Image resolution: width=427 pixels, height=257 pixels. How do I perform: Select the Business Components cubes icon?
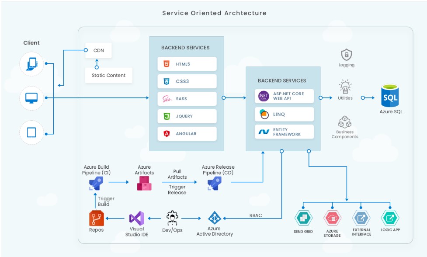click(x=345, y=122)
